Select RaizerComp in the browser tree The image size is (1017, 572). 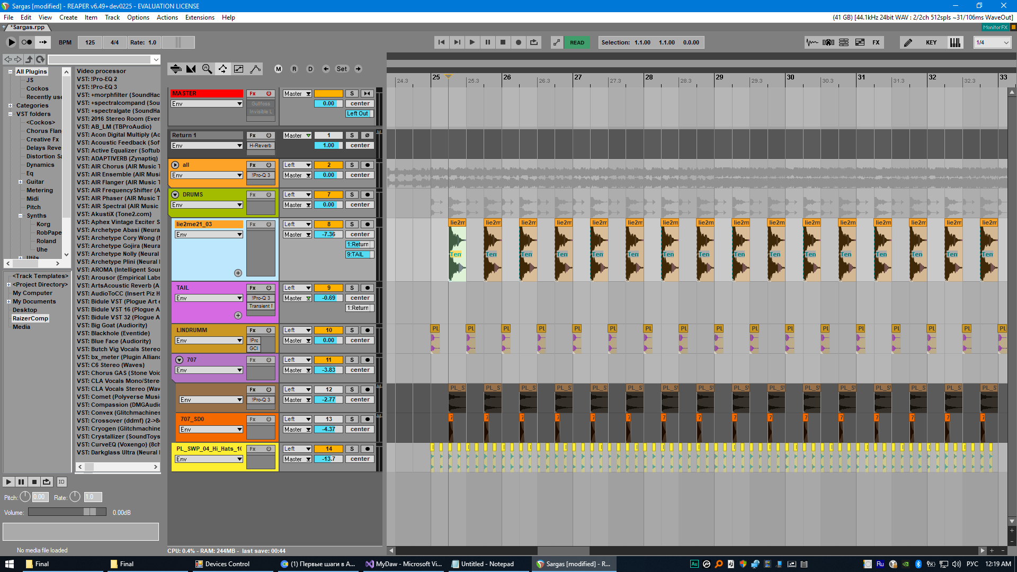click(30, 318)
